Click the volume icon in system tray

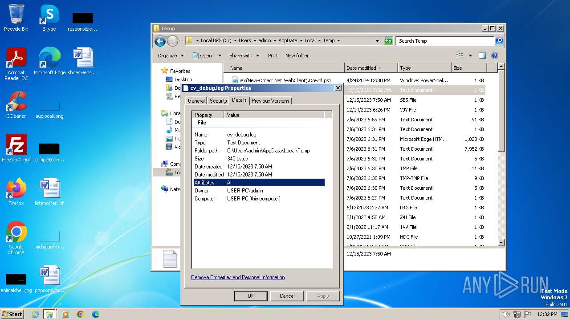[506, 314]
